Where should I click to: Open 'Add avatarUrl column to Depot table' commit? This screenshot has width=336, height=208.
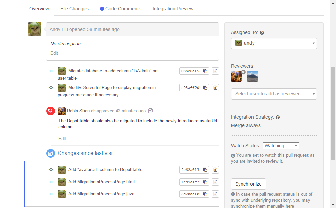105,170
